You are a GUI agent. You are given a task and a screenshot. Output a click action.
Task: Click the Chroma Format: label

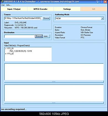87,27
